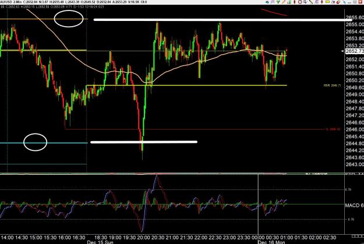The height and width of the screenshot is (244, 364).
Task: Click the 23:30 time axis label
Action: [x=243, y=238]
